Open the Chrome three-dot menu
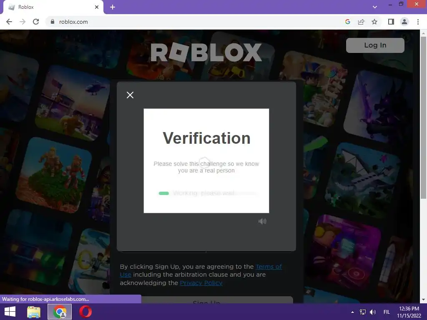Screen dimensions: 427x320 418,22
